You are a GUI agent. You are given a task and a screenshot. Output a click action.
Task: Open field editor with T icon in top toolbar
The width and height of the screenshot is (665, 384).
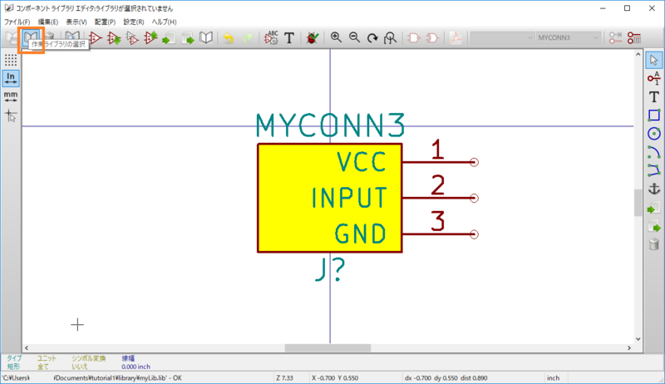(x=289, y=37)
